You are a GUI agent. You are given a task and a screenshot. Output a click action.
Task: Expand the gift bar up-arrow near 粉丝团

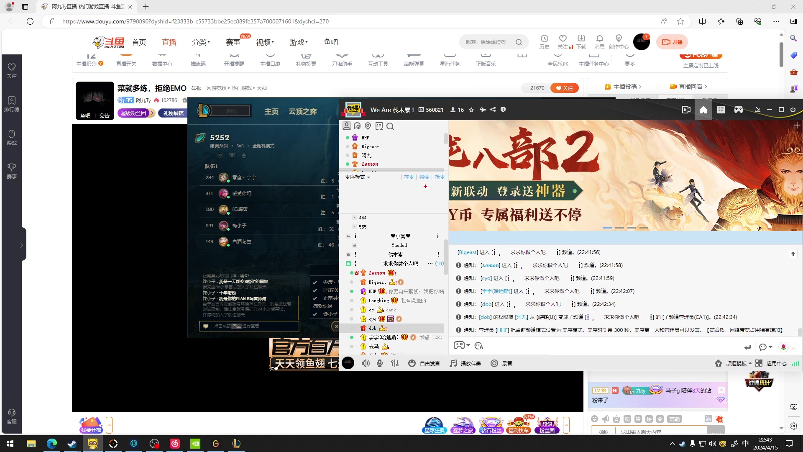566,425
